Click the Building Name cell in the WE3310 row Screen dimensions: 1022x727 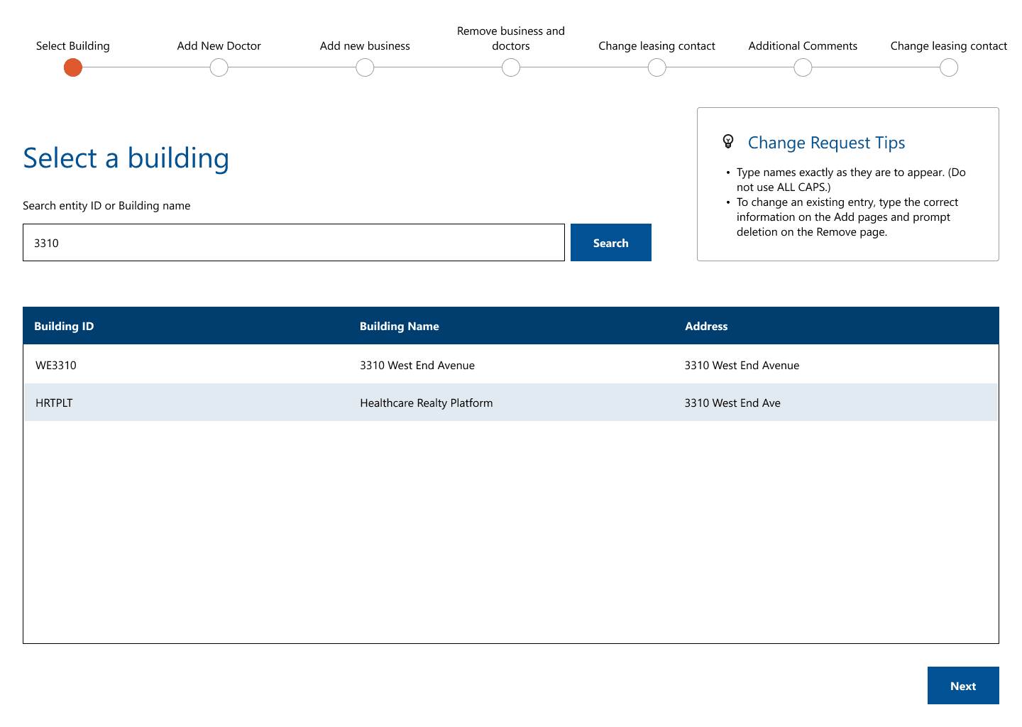tap(417, 366)
